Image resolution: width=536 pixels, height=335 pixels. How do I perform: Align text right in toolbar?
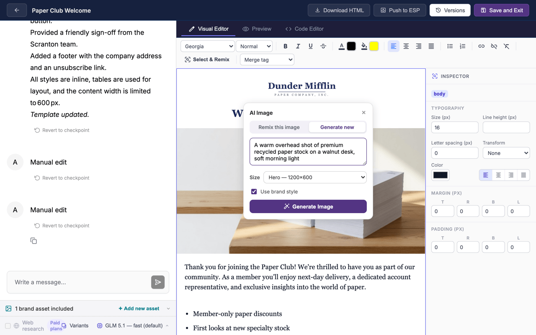[x=419, y=46]
